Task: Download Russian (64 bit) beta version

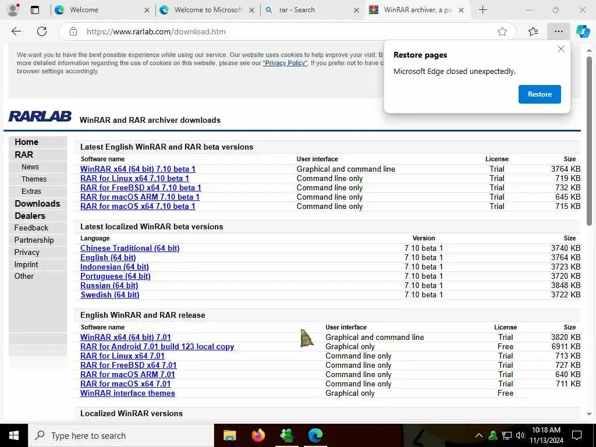Action: tap(109, 285)
